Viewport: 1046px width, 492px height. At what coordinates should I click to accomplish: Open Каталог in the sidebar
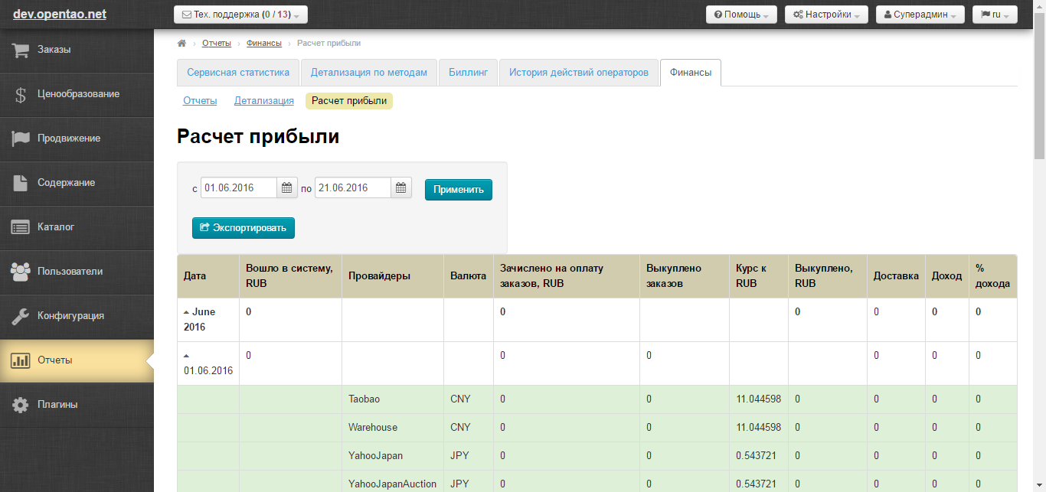click(77, 227)
